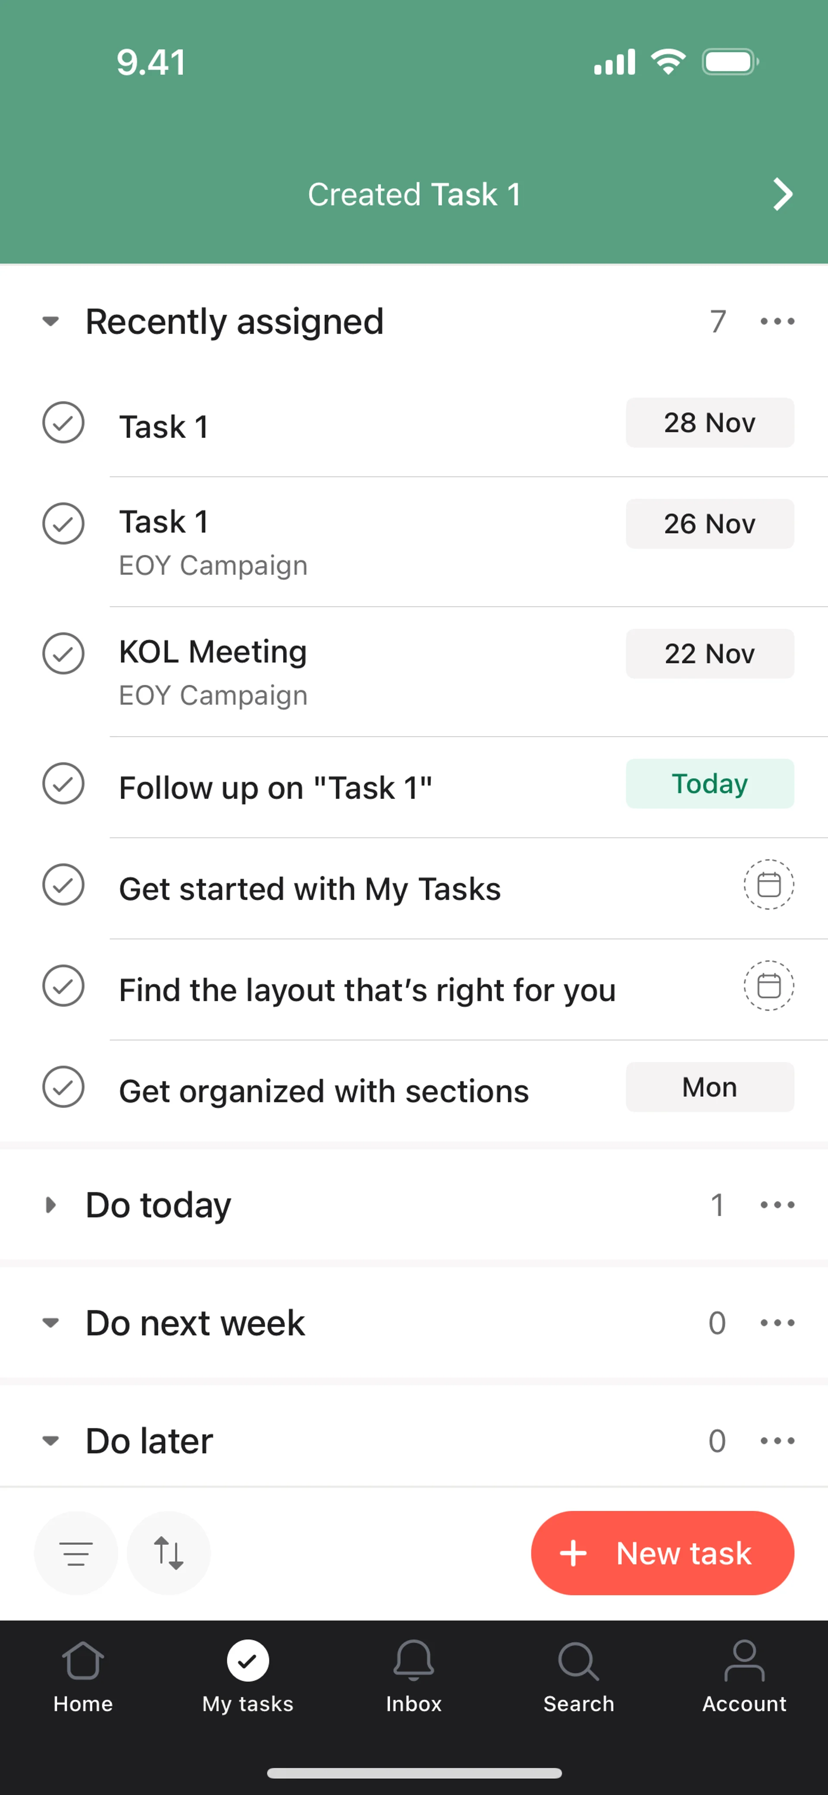Open more options for Do later section
The height and width of the screenshot is (1795, 828).
777,1440
